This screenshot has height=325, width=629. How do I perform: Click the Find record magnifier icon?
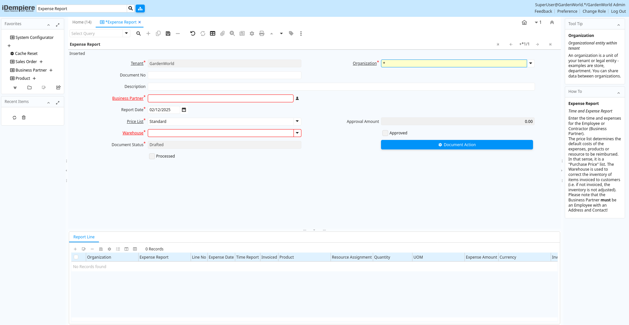[x=139, y=33]
